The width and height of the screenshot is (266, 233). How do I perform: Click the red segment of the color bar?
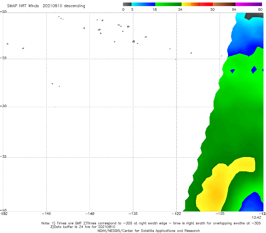tap(206, 4)
